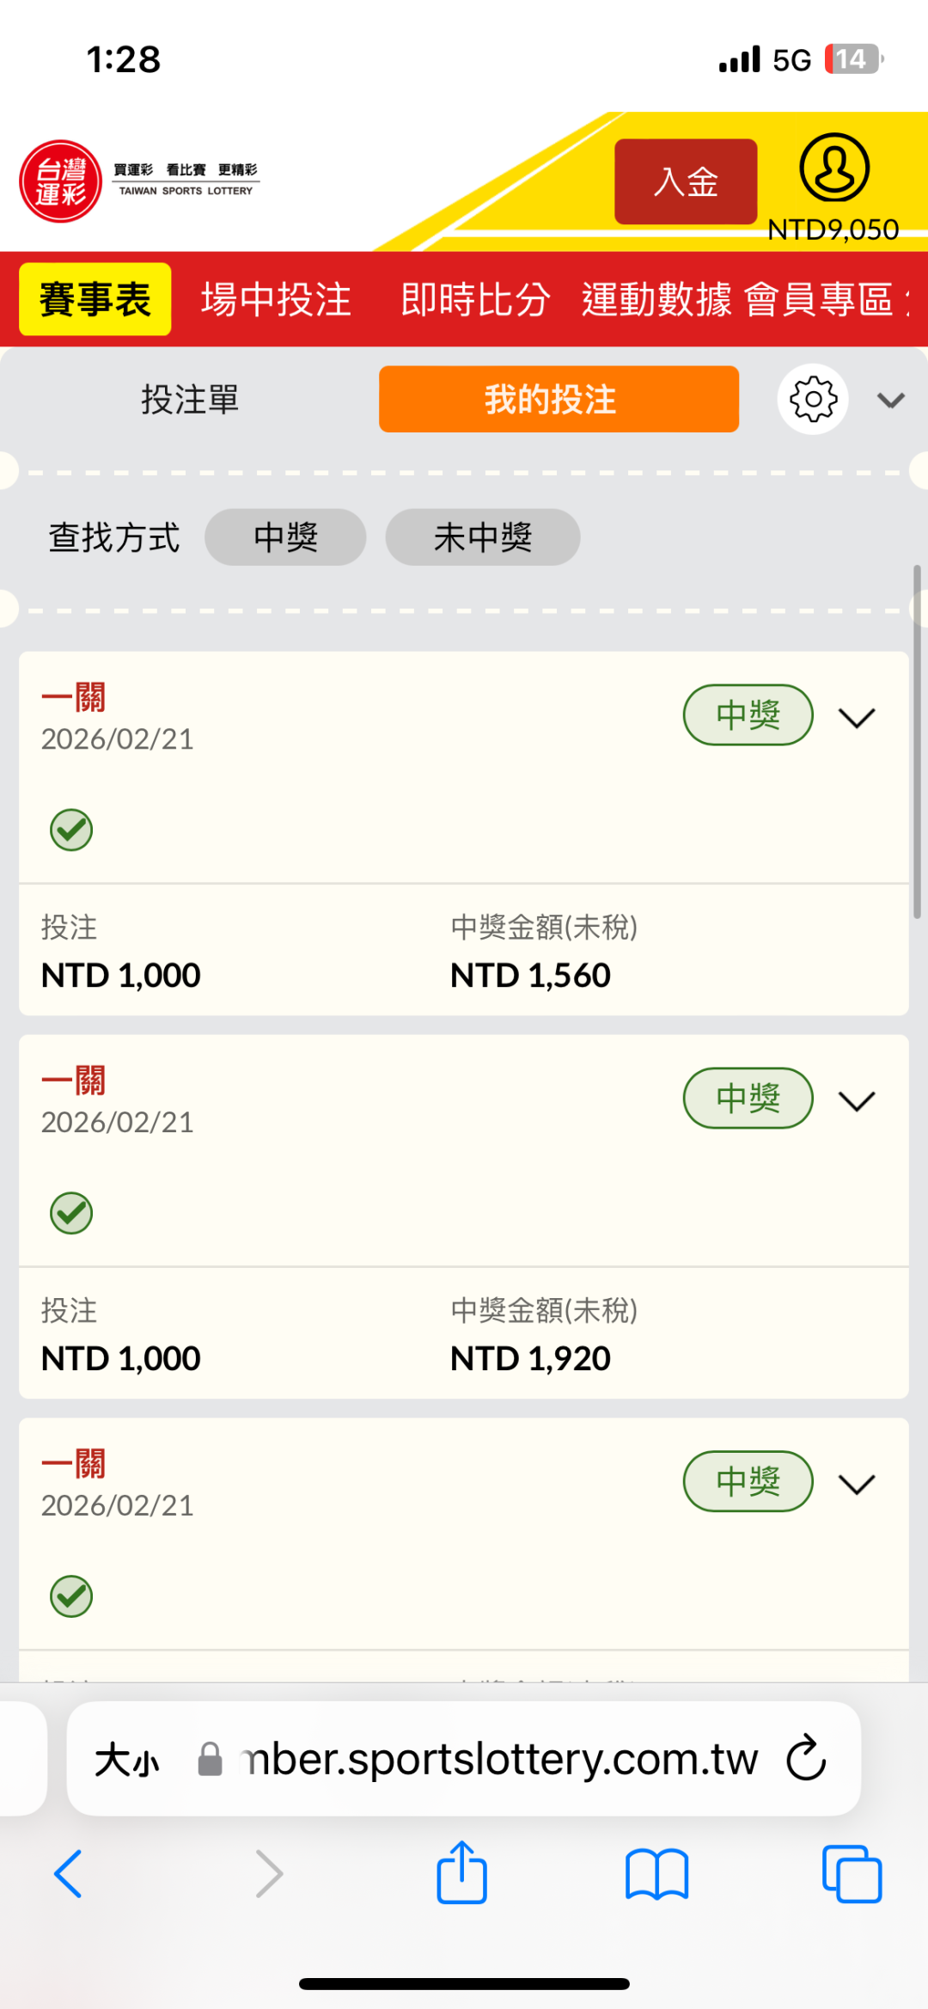Tap the Safari share icon
Screen dimensions: 928x2009
pyautogui.click(x=462, y=1873)
